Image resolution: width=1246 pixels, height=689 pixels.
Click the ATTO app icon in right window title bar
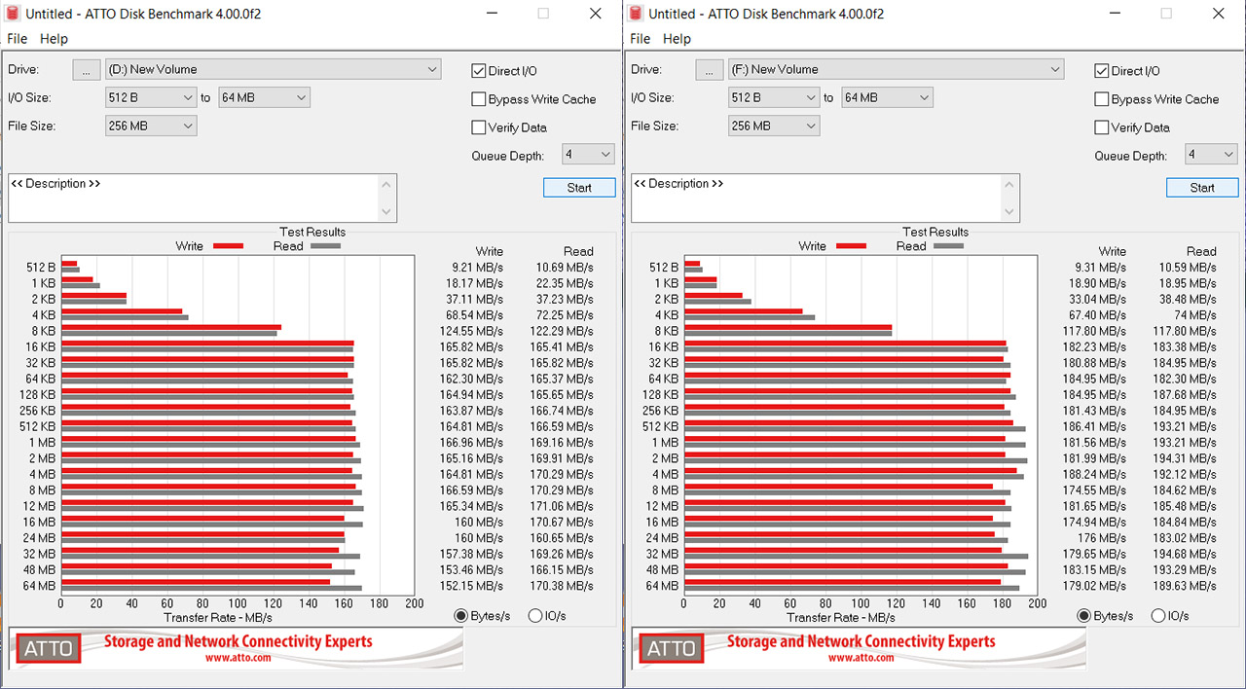point(635,14)
